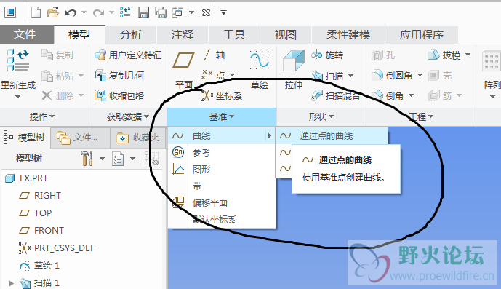Image resolution: width=501 pixels, height=289 pixels.
Task: Select User-Defined Feature (用户定义特征) button
Action: [128, 55]
